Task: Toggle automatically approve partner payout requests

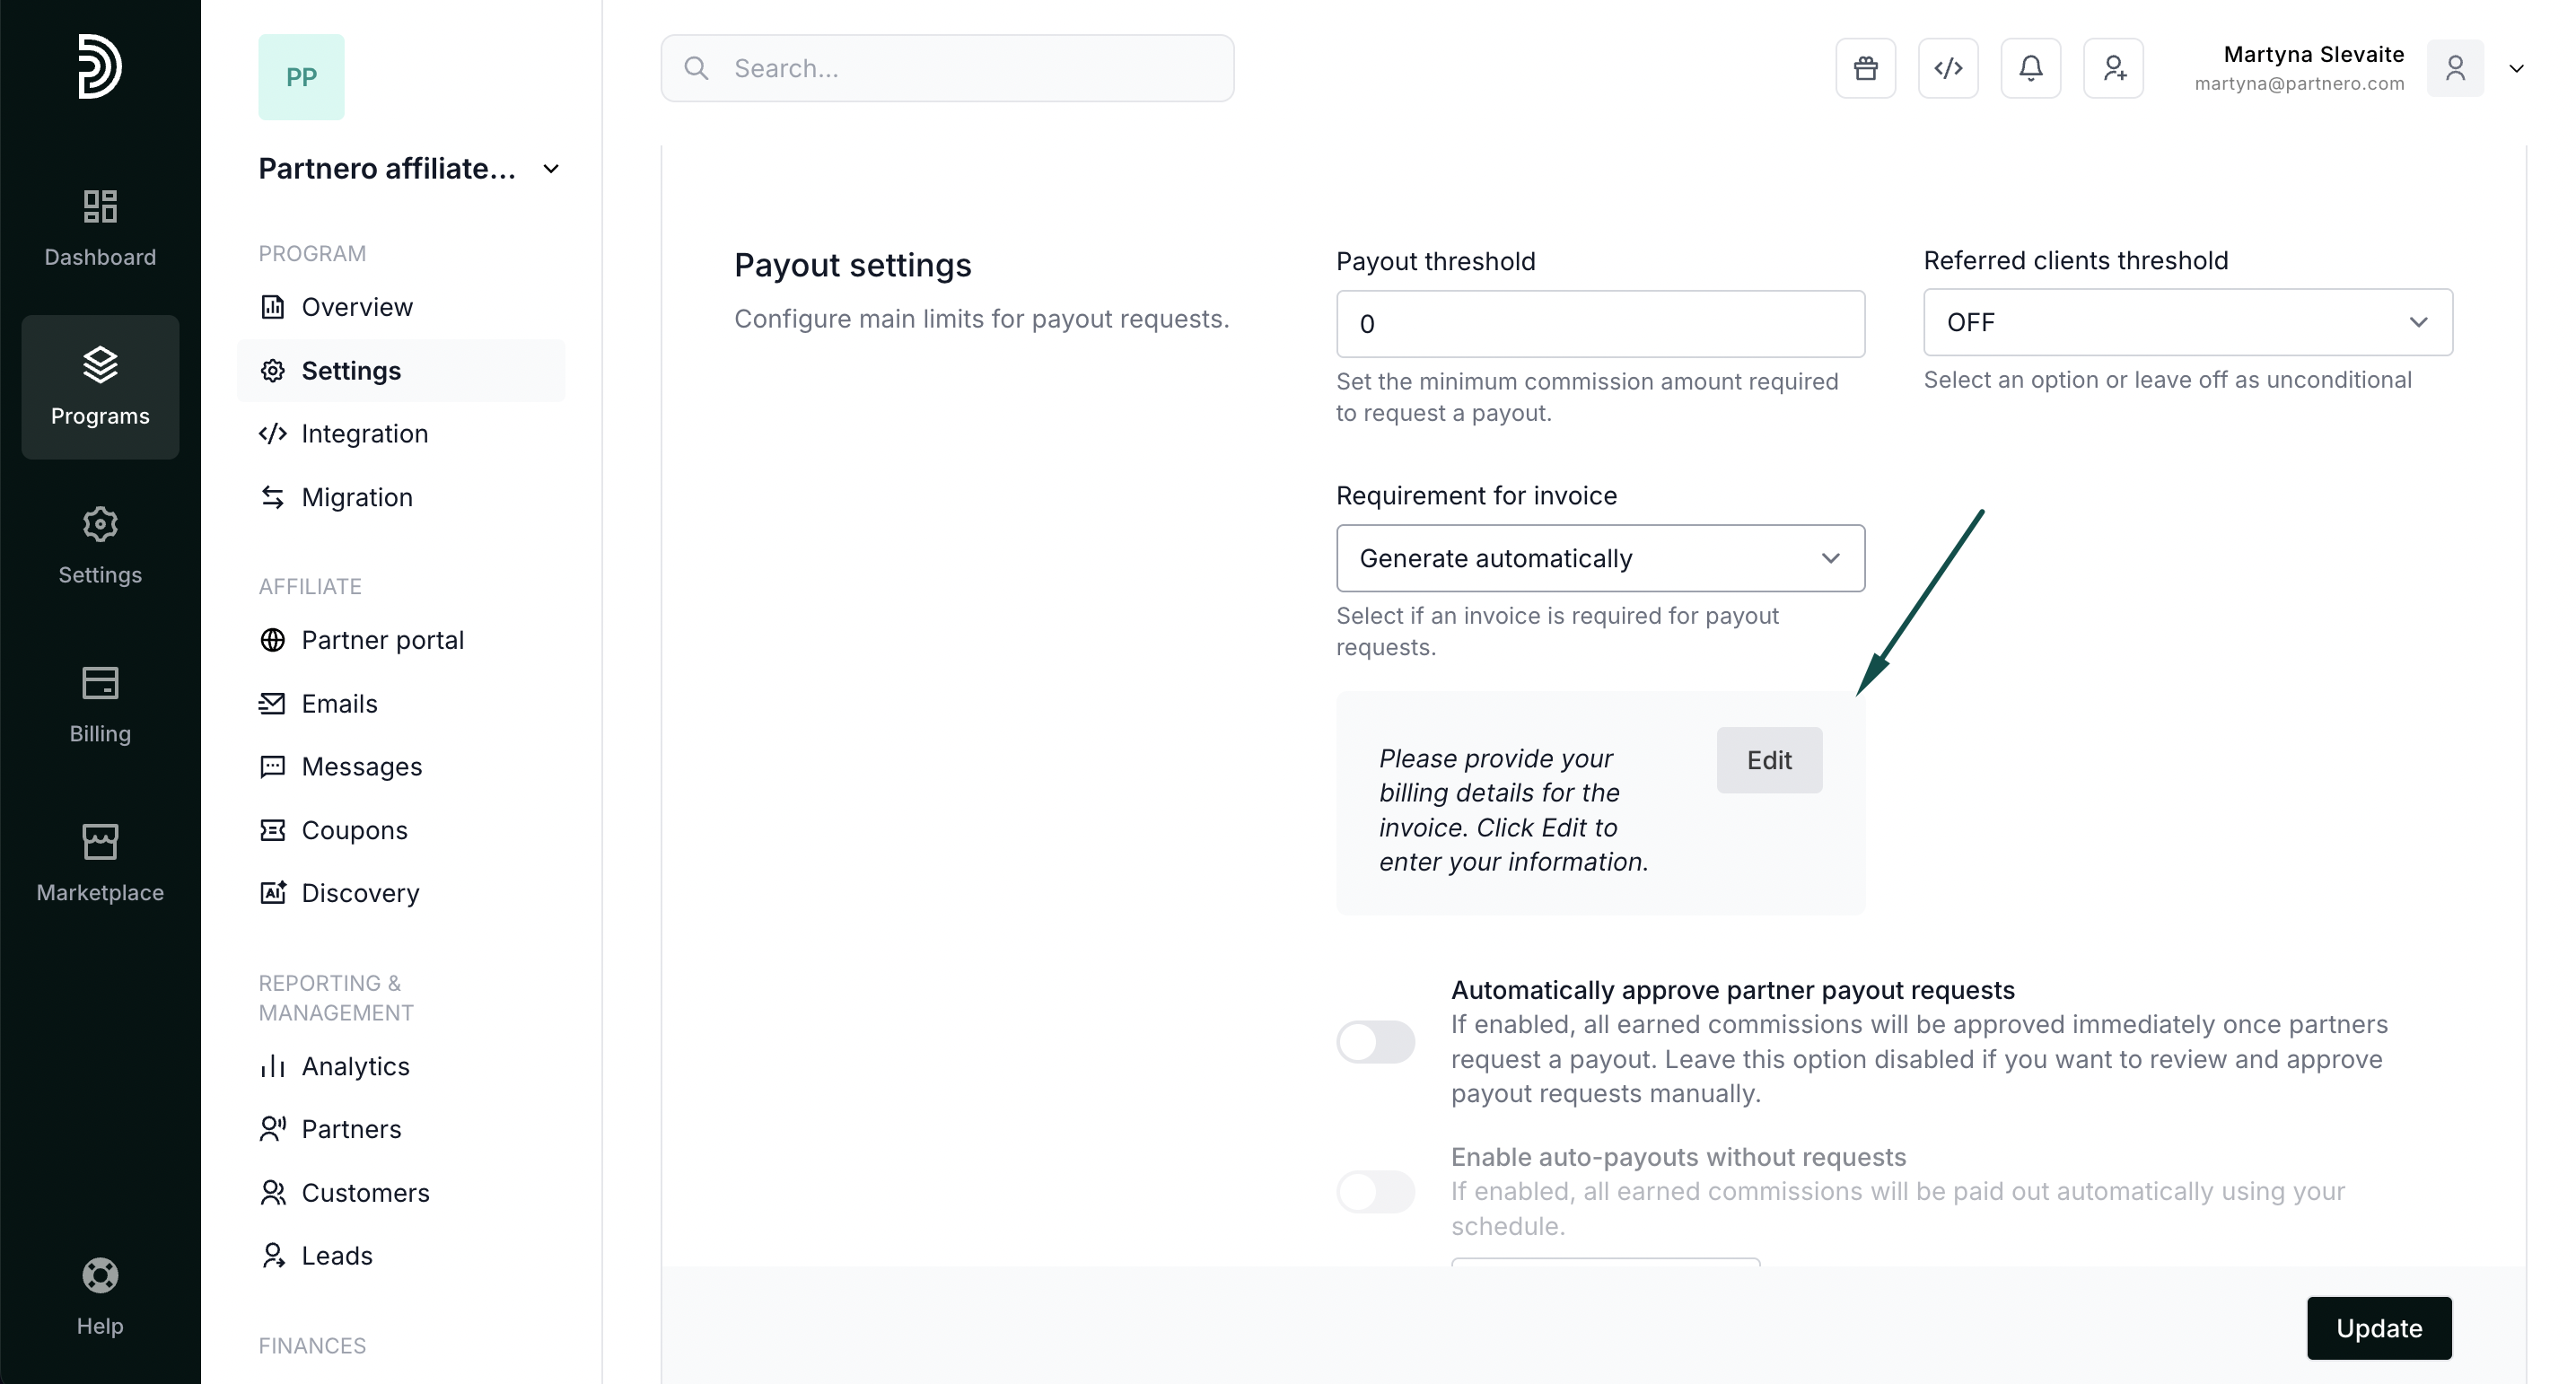Action: pyautogui.click(x=1375, y=1041)
